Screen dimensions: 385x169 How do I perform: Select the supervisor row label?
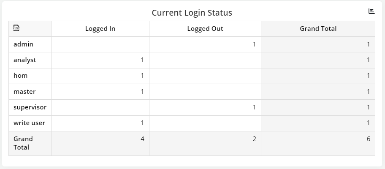(x=30, y=107)
